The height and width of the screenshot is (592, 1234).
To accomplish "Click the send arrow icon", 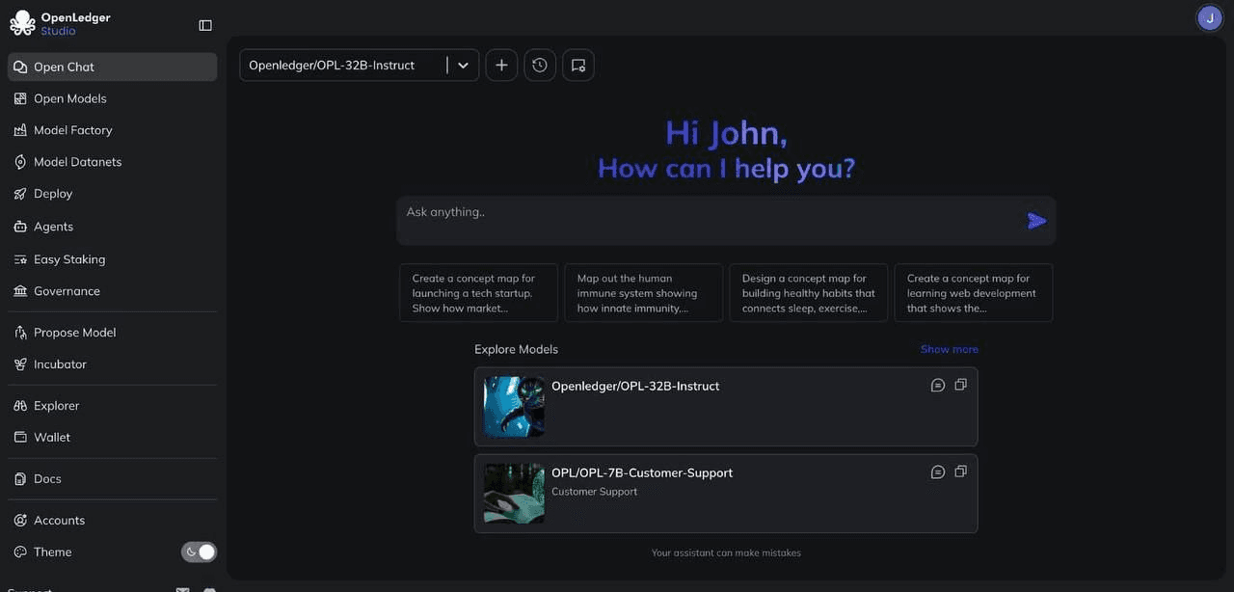I will (x=1036, y=221).
